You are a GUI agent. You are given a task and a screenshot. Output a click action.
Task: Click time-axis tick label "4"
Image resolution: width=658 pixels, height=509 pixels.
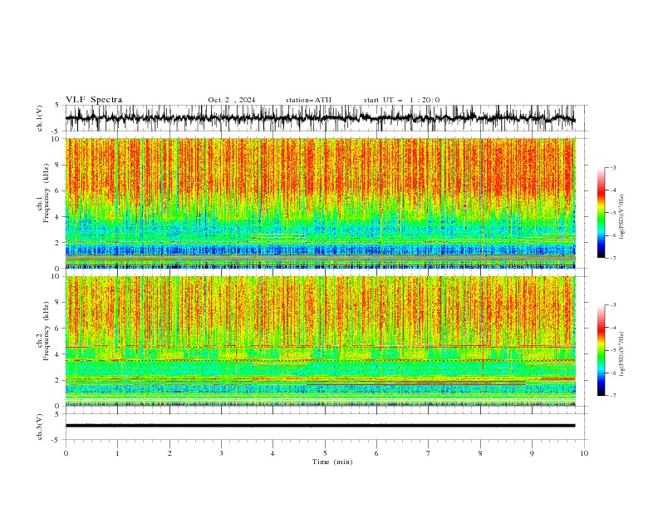tap(273, 453)
